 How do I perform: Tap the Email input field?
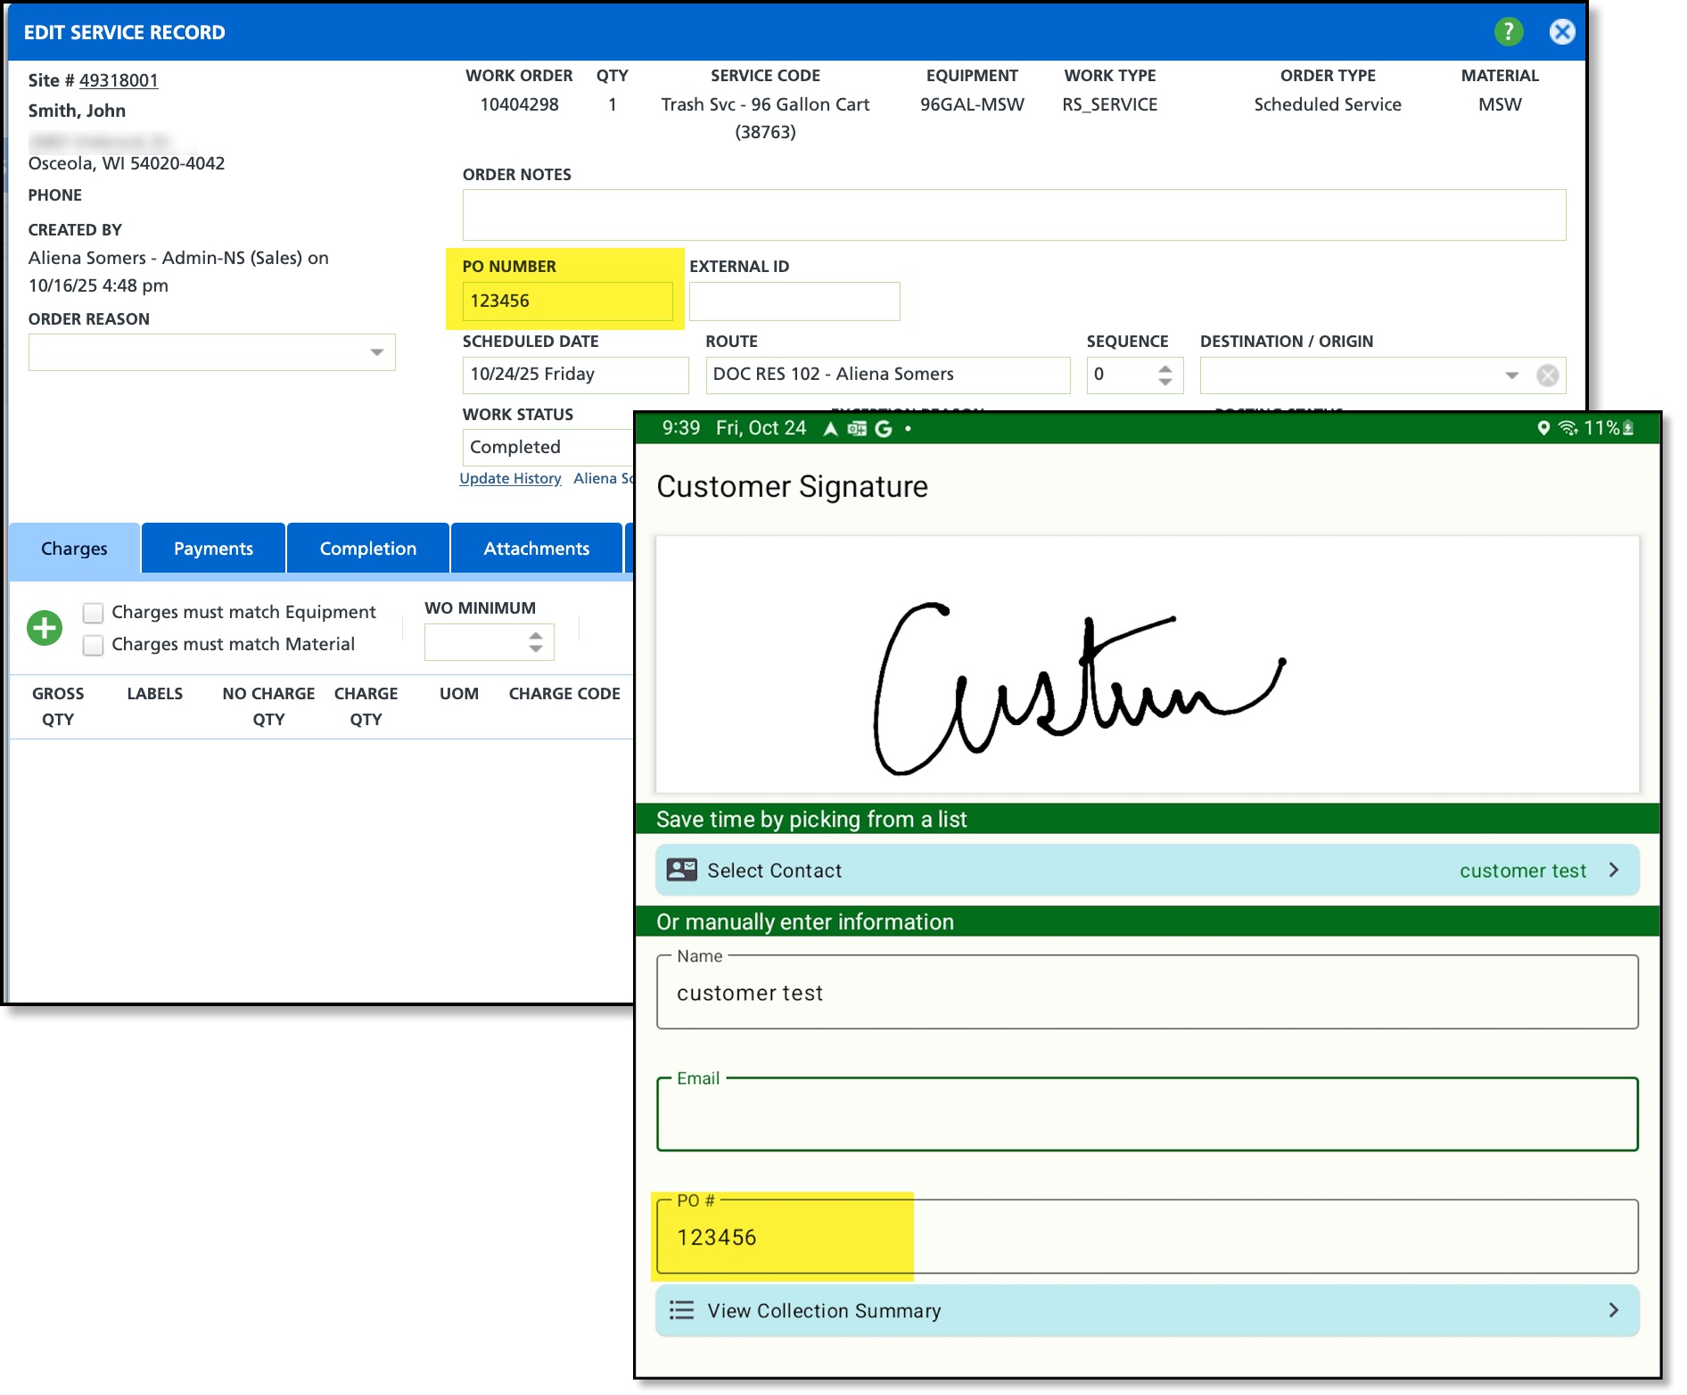click(1148, 1114)
